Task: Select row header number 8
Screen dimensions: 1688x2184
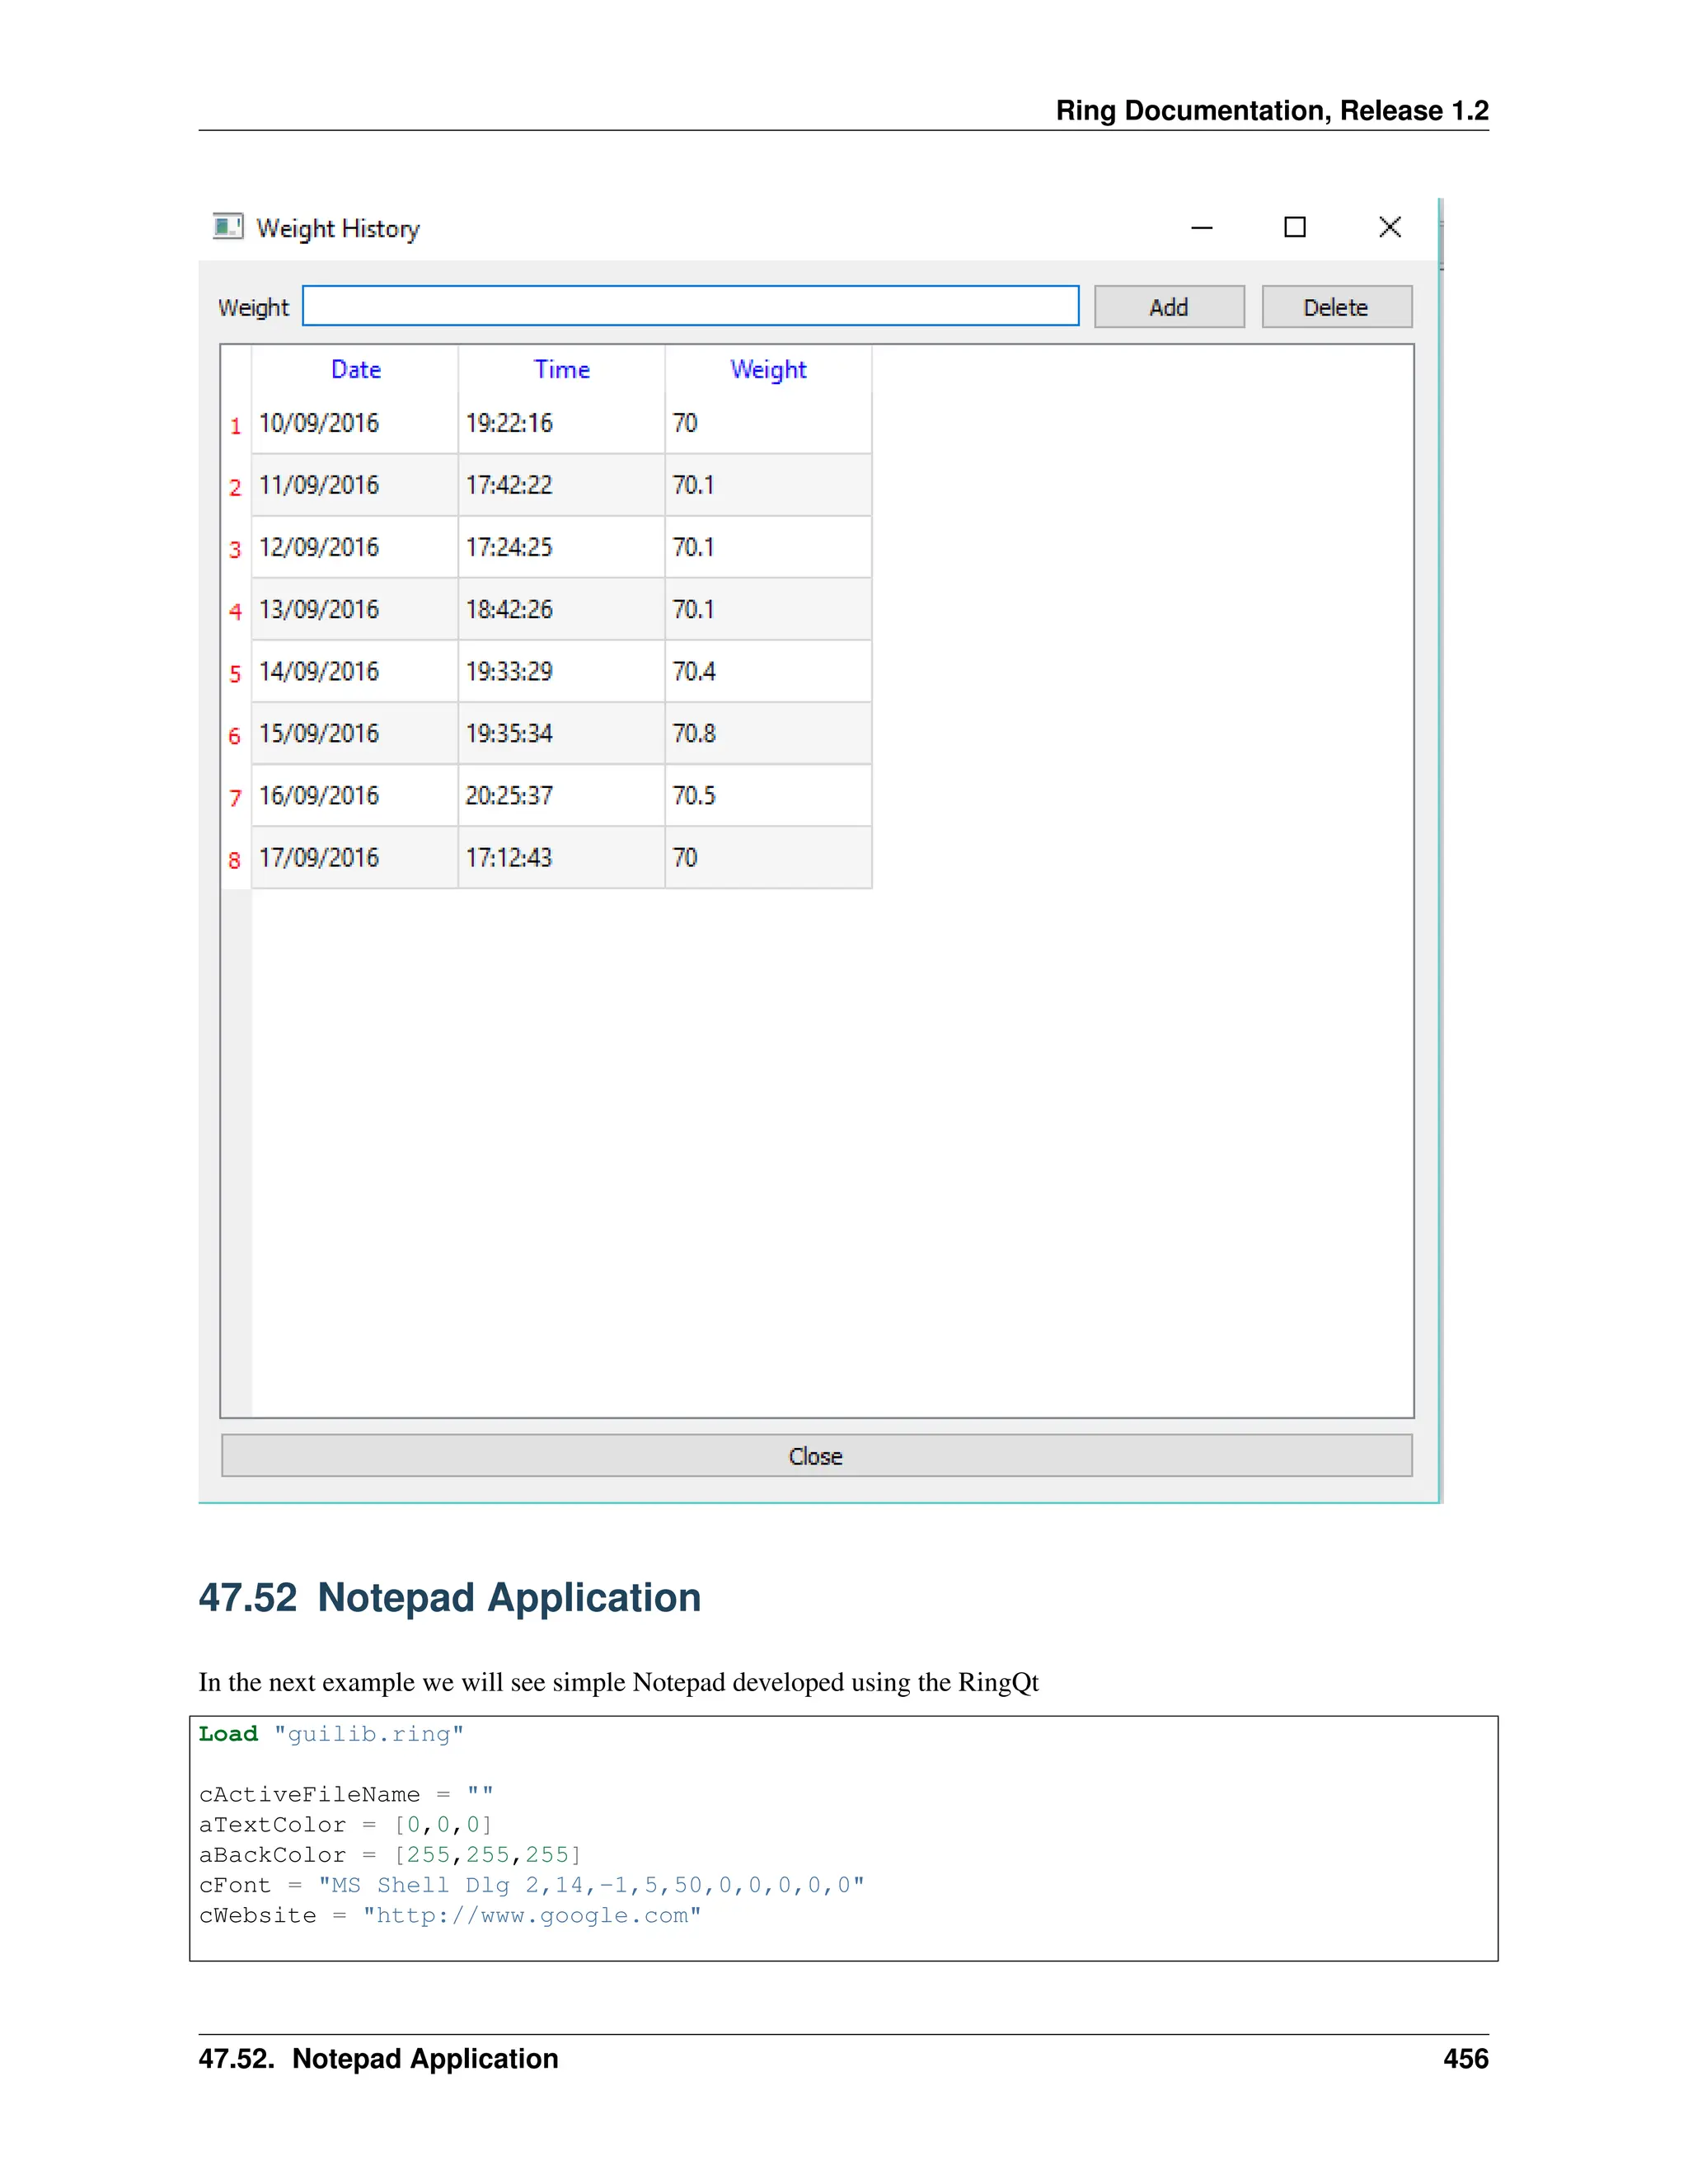Action: [235, 860]
